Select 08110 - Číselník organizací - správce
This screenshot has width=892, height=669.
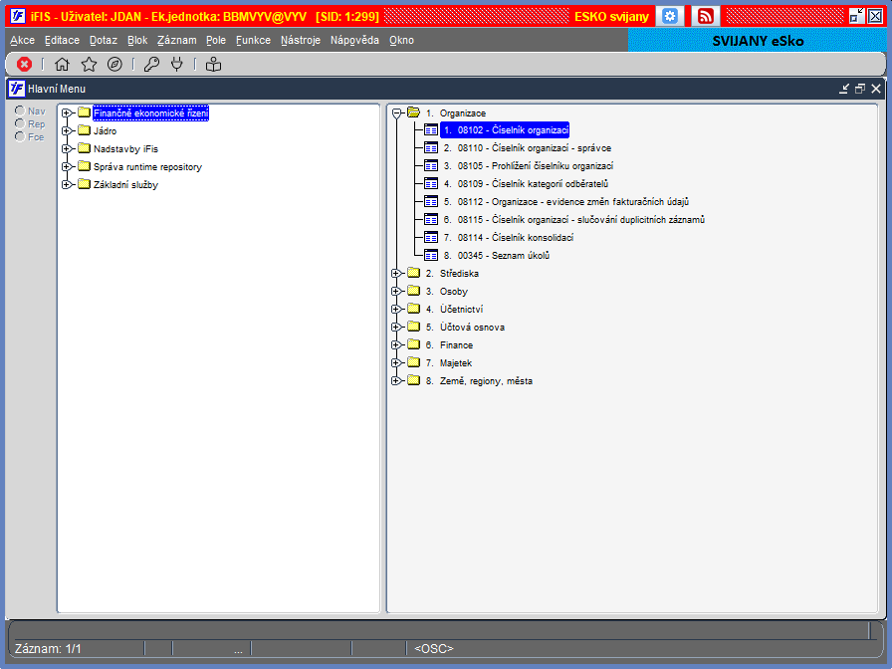(528, 148)
